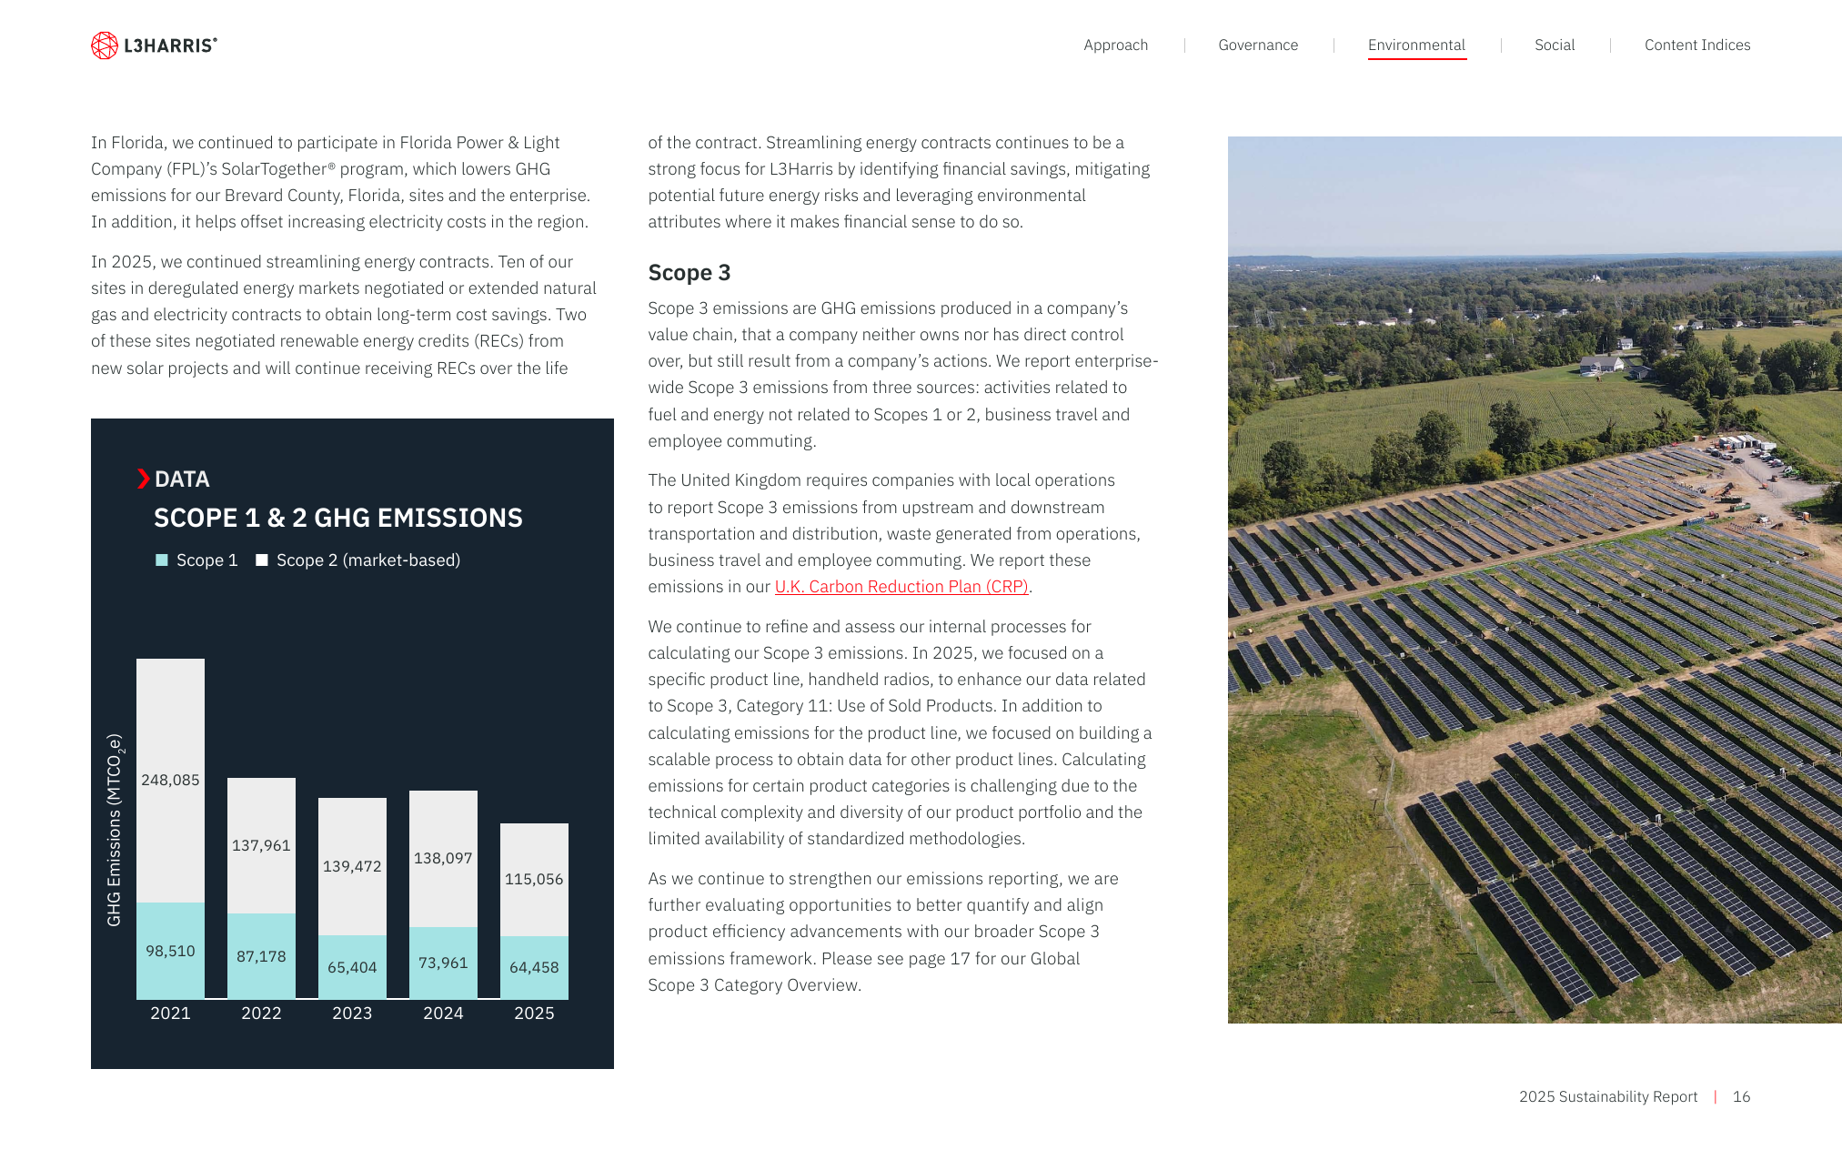Screen dimensions: 1842x1160
Task: Select the 2022 Scope 2 value 137,961
Action: (261, 845)
